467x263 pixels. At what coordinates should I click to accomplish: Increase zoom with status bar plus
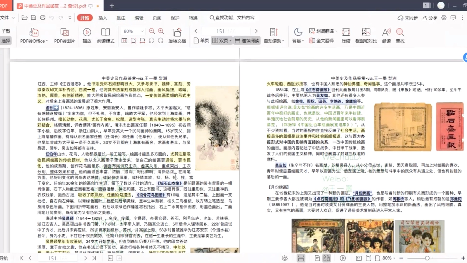pos(463,258)
